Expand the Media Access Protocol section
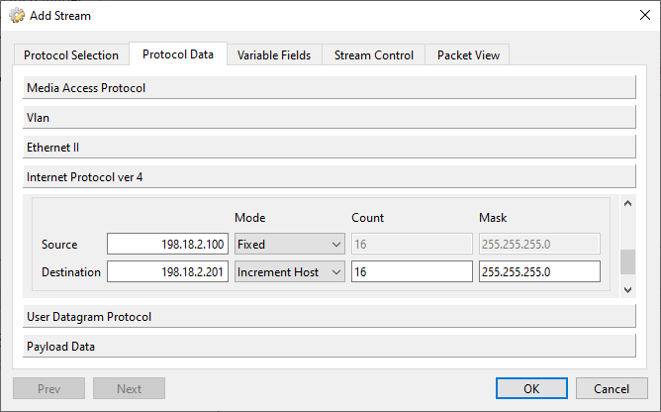This screenshot has width=661, height=412. (x=330, y=87)
